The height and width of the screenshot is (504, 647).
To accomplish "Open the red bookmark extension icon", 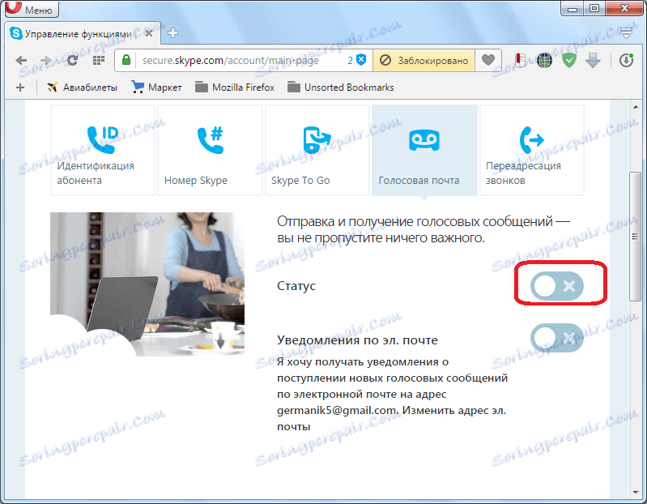I will pos(521,60).
